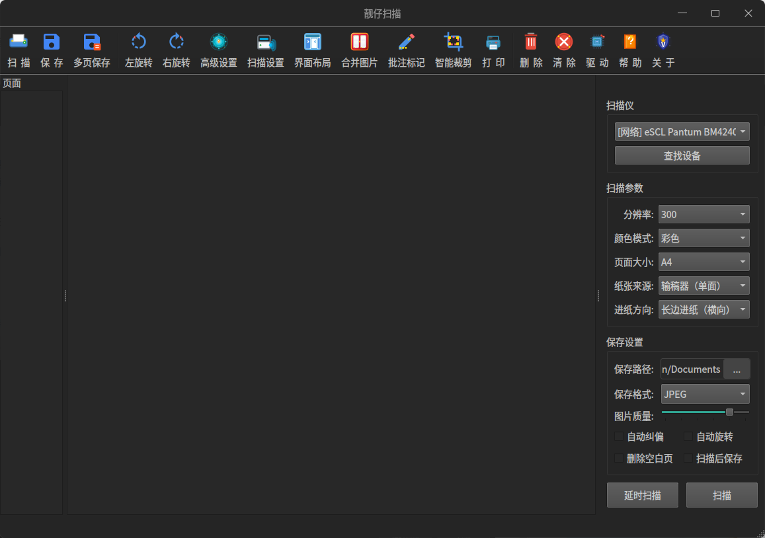The height and width of the screenshot is (538, 765).
Task: Open the scanner device dropdown
Action: [x=682, y=132]
